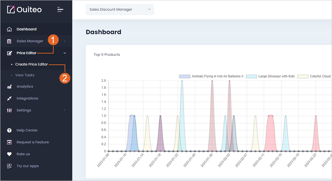Toggle Animals Flying in Hot Air Balloons II legend
332x181 pixels.
coord(211,76)
